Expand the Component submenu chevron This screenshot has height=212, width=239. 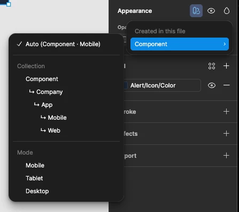pyautogui.click(x=225, y=44)
